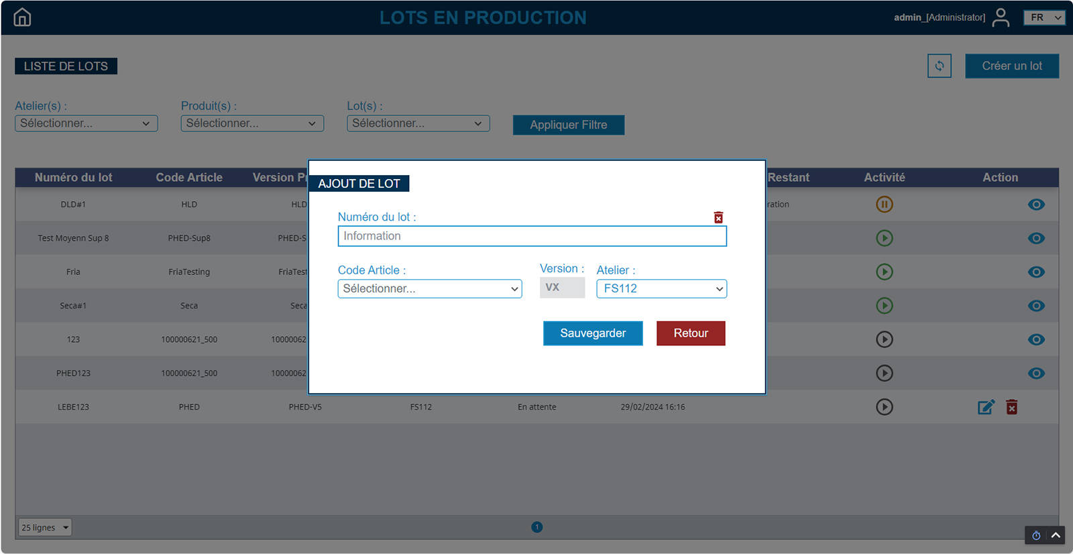
Task: Save the new lot with Sauvegarder
Action: coord(593,333)
